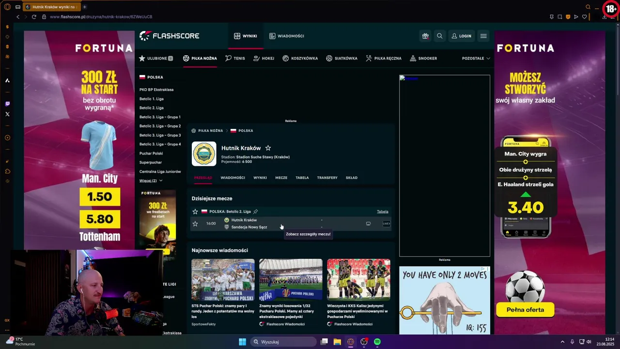Click browser back arrow

18,17
